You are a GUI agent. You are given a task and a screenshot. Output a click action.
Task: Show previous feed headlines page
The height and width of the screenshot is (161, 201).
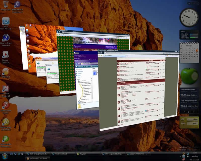pyautogui.click(x=185, y=112)
